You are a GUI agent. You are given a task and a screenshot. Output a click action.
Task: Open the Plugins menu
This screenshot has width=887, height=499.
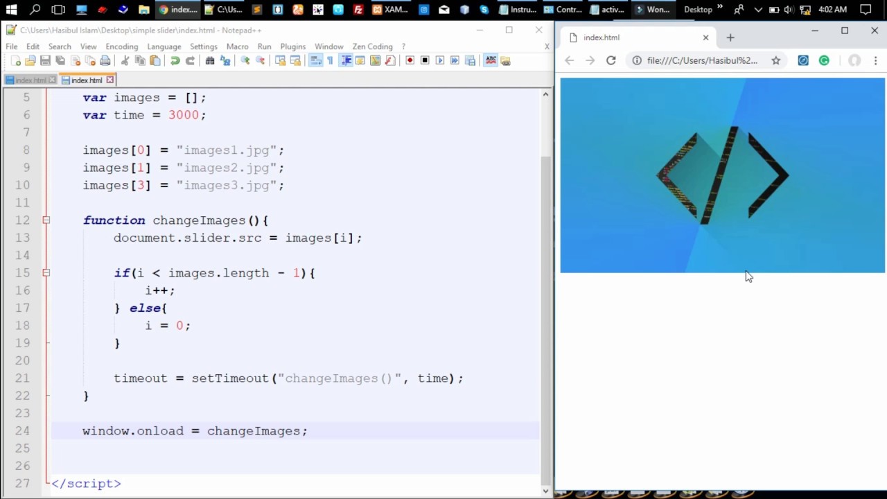click(292, 46)
